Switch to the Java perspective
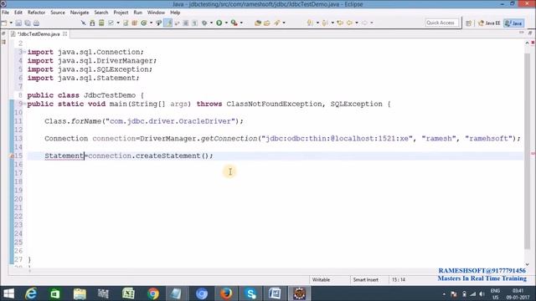 point(513,23)
